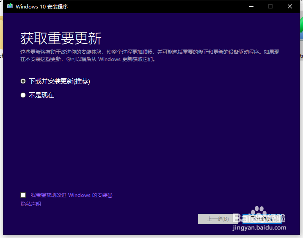Click the "下一步(N)" next button
Screen dimensions: 303x238
click(x=262, y=219)
